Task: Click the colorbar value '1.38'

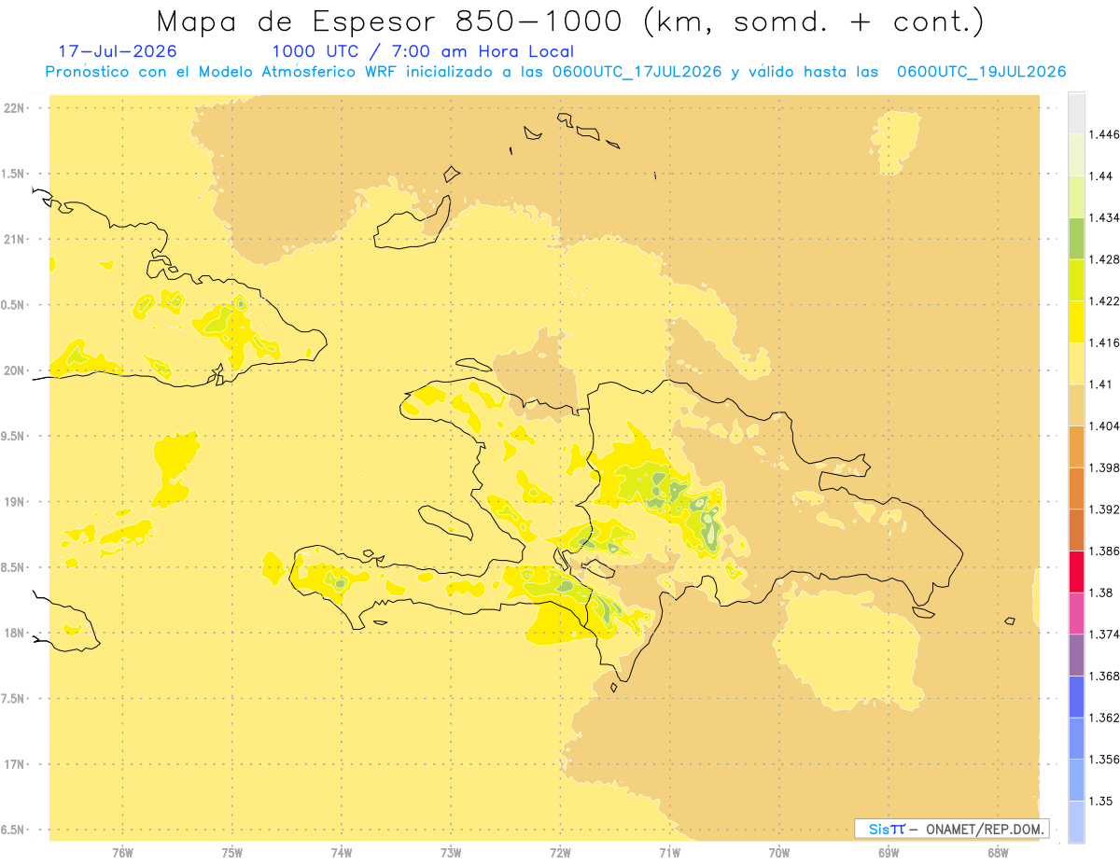Action: (x=1100, y=593)
